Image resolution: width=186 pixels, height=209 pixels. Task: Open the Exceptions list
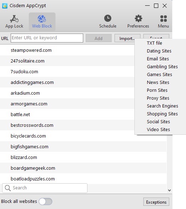[156, 202]
